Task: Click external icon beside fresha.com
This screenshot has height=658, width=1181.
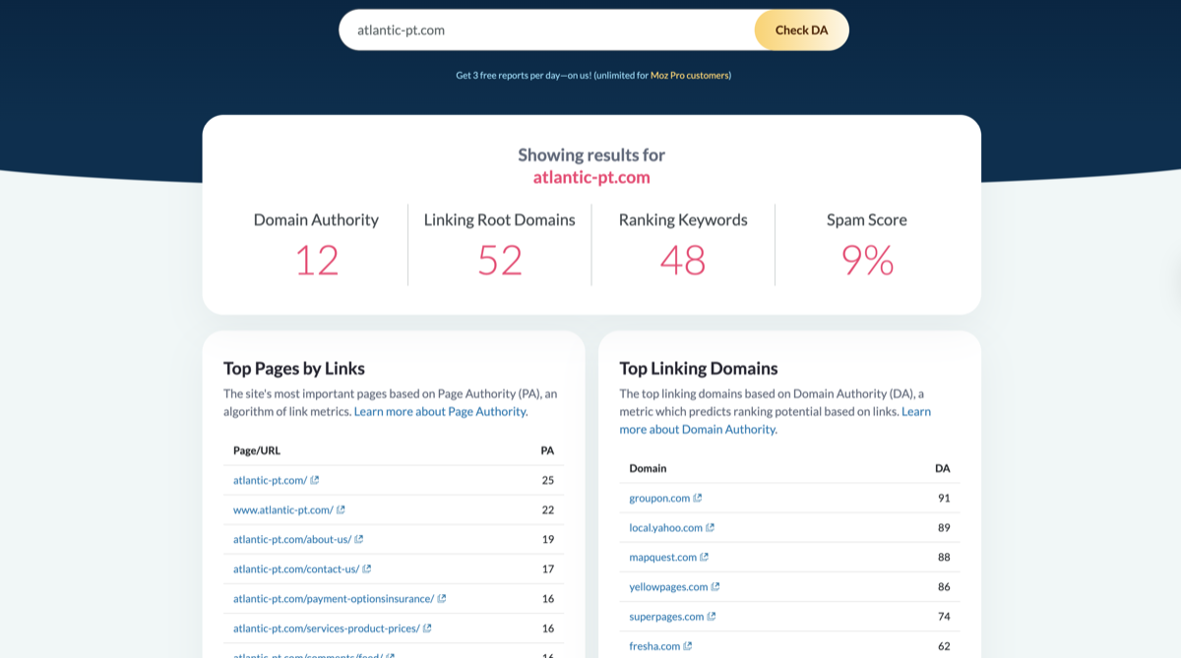Action: (688, 645)
